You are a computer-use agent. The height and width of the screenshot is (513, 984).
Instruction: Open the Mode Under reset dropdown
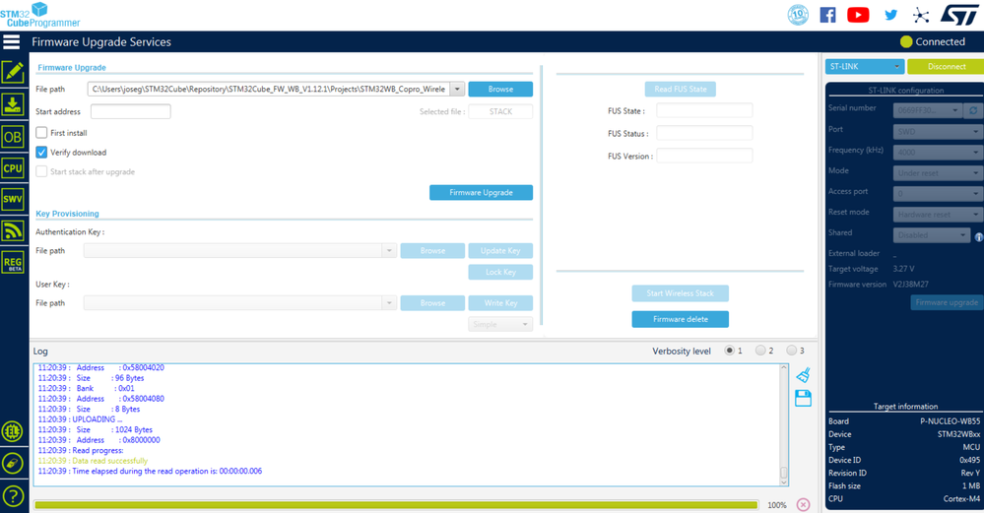coord(938,173)
